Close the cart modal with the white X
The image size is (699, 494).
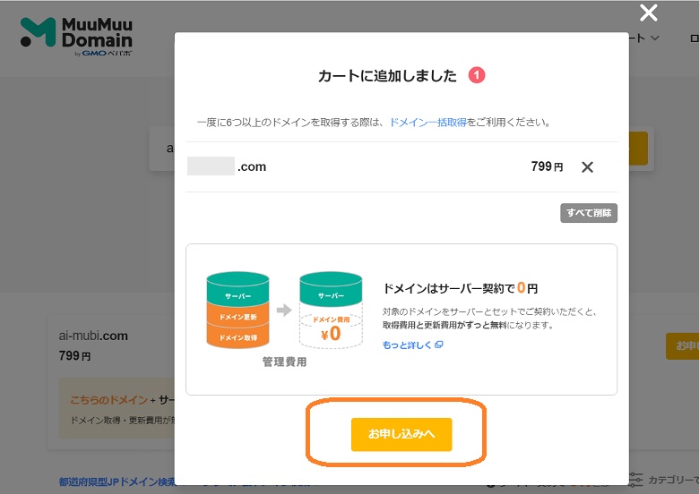(x=648, y=13)
